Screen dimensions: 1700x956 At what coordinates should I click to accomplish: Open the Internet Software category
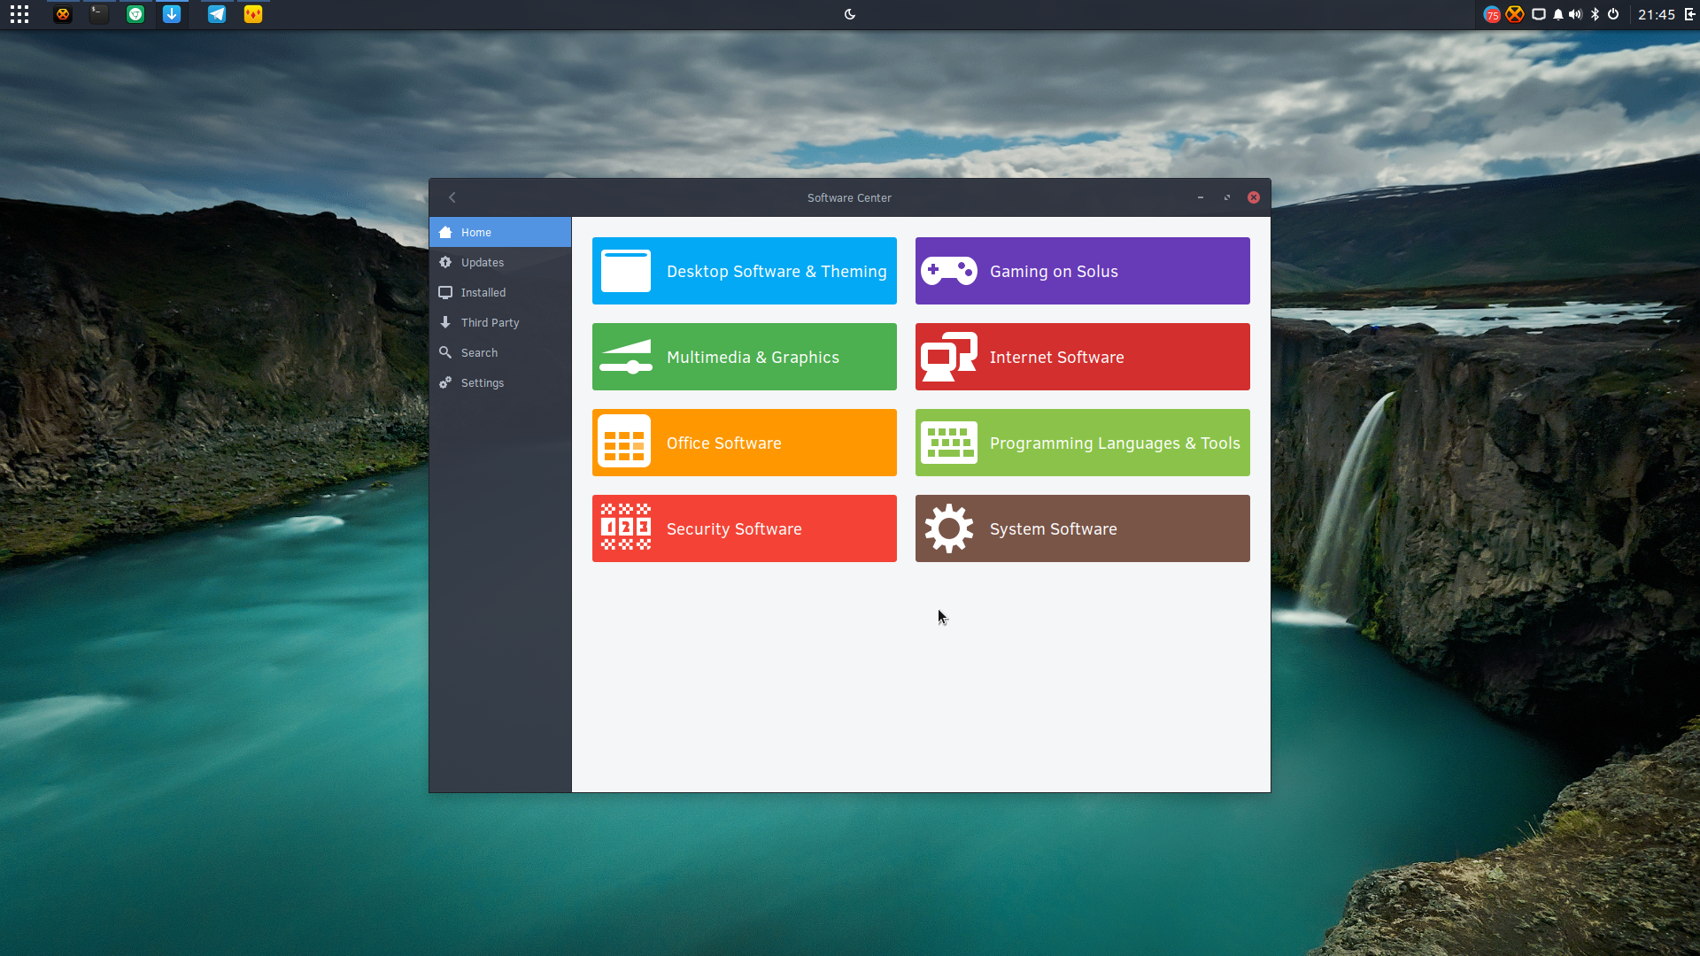tap(1082, 357)
